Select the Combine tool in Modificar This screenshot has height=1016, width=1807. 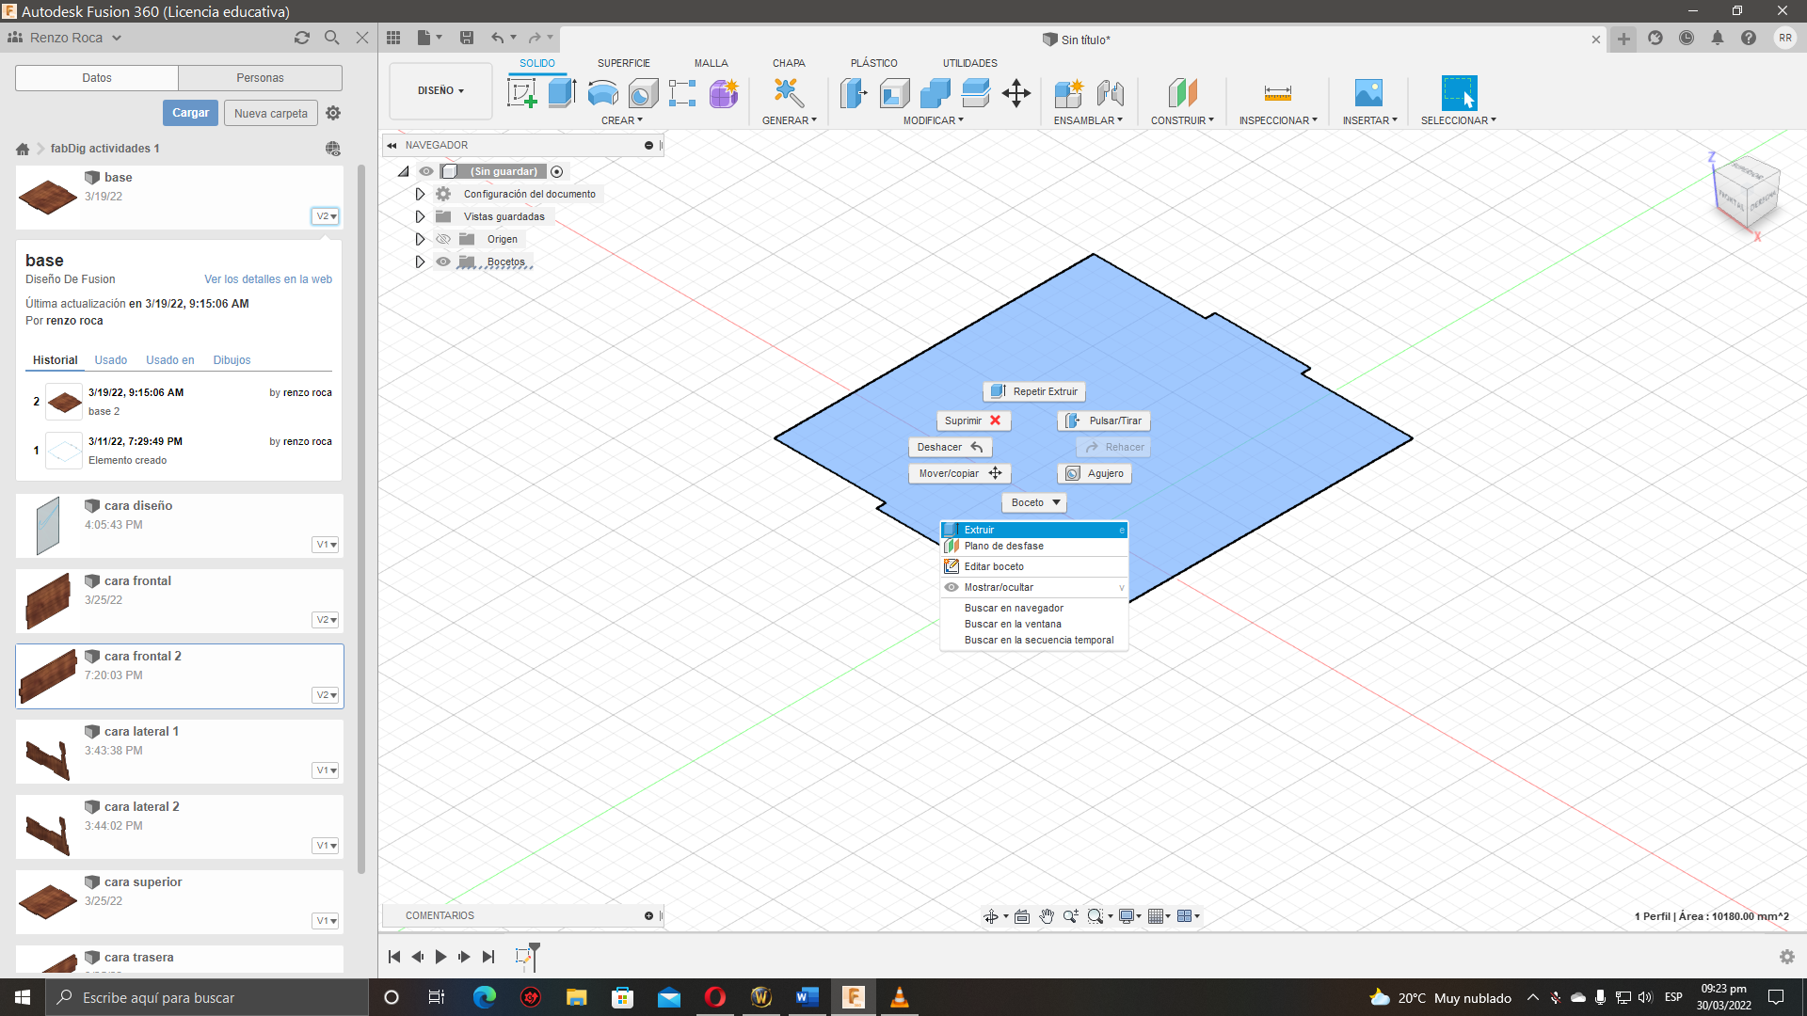point(935,93)
